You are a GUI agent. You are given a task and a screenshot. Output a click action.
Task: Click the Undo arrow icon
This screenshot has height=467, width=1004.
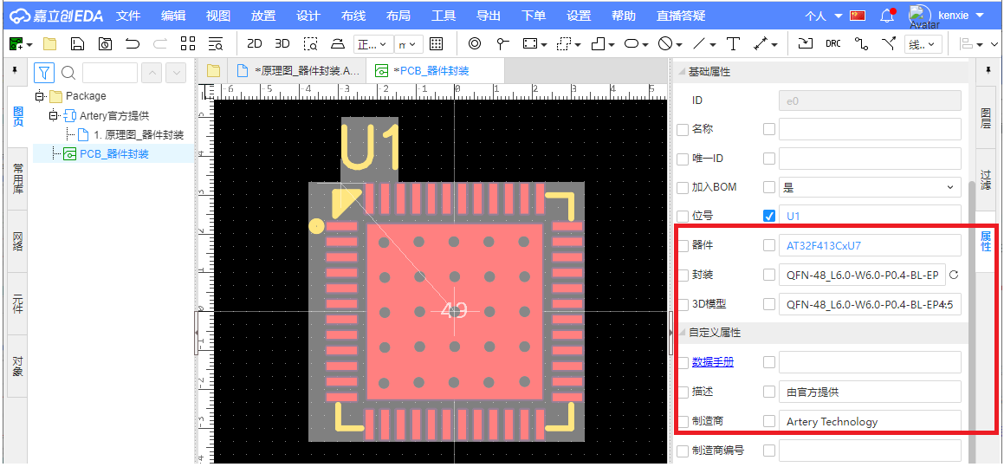tap(133, 43)
